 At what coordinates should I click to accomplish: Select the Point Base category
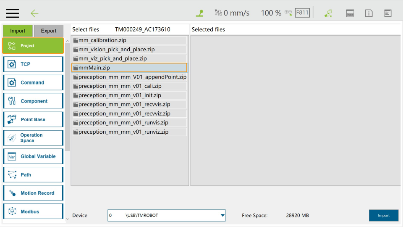click(x=33, y=119)
